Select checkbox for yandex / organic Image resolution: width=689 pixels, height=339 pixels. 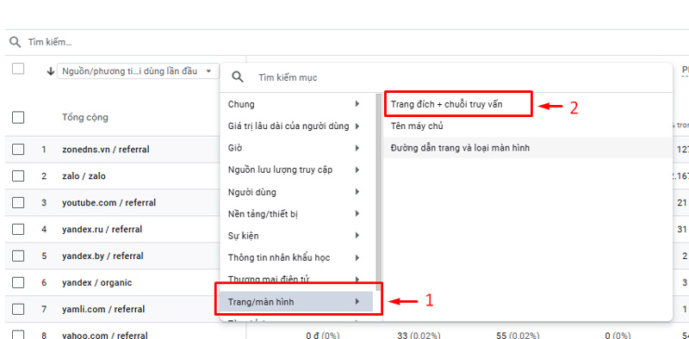[18, 283]
